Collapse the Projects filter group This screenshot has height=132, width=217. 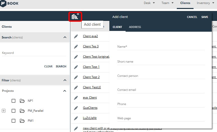[x=65, y=91]
